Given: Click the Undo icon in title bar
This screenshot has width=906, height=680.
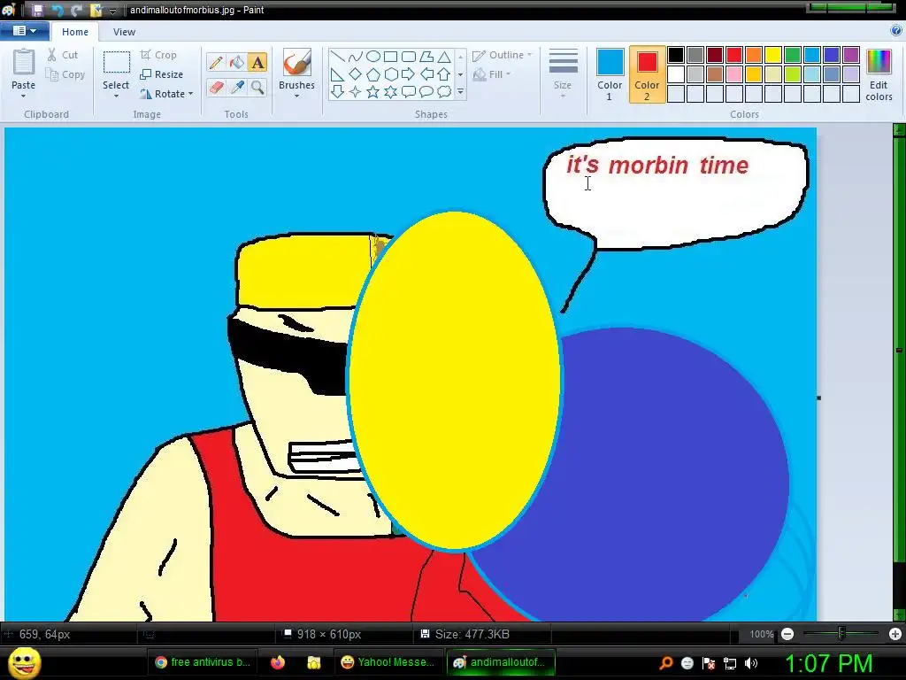Looking at the screenshot, I should (58, 10).
